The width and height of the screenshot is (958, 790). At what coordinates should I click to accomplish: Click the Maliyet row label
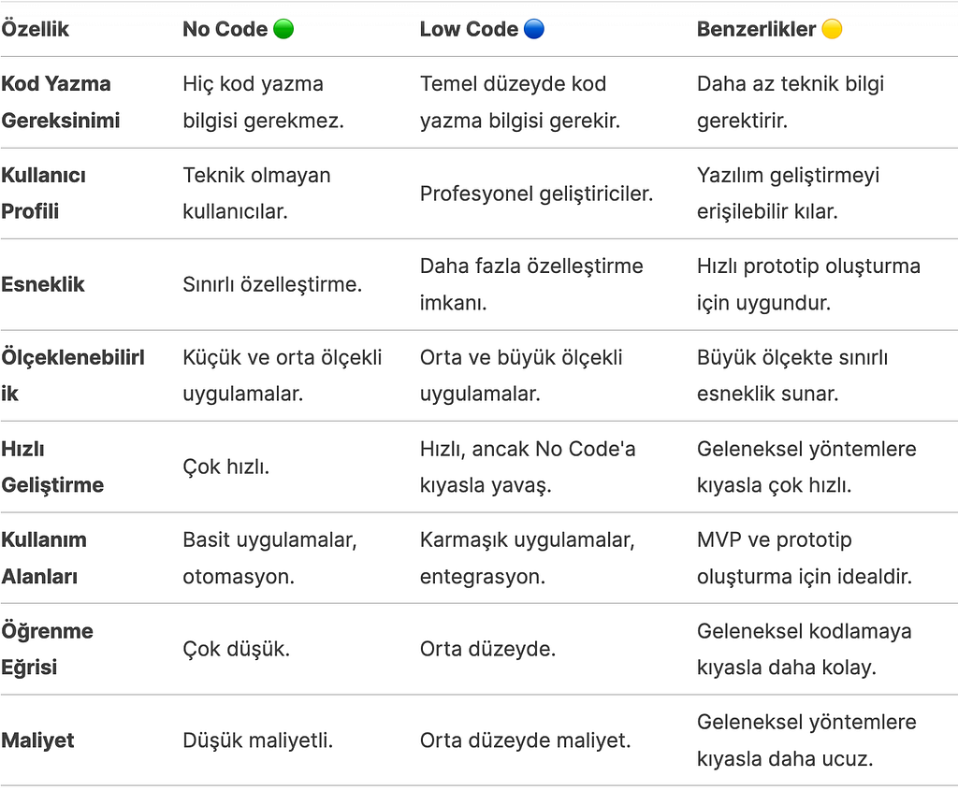[x=37, y=740]
